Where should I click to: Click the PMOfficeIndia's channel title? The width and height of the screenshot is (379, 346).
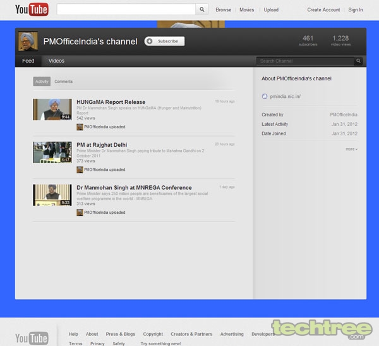[x=90, y=41]
